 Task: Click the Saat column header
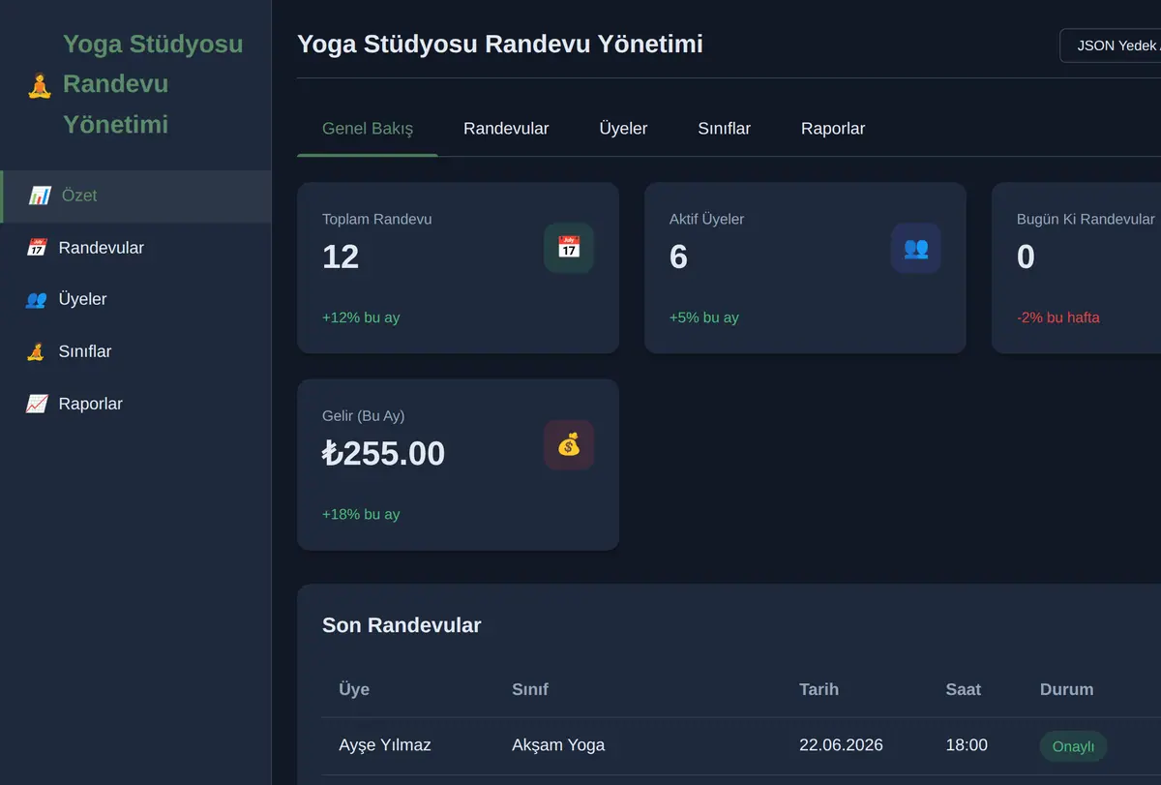[964, 689]
